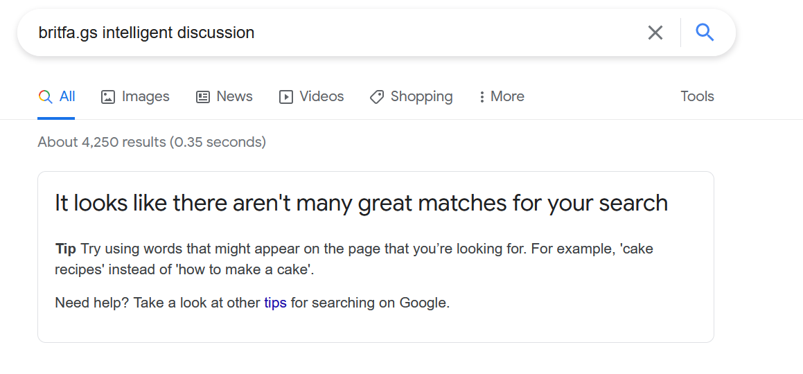Image resolution: width=803 pixels, height=374 pixels.
Task: Click the play icon next to Videos
Action: (285, 97)
